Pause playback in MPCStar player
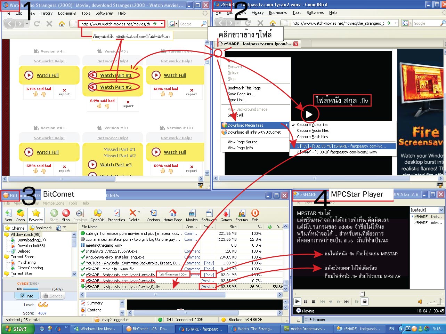This screenshot has height=334, width=446. click(305, 302)
